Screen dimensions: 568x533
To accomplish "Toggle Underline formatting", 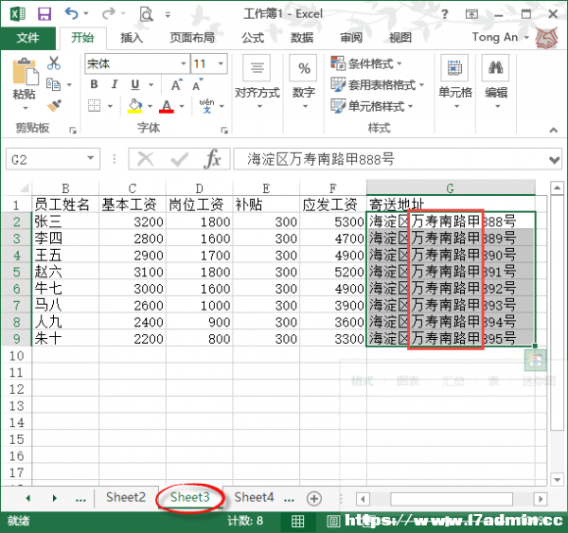I will [135, 84].
